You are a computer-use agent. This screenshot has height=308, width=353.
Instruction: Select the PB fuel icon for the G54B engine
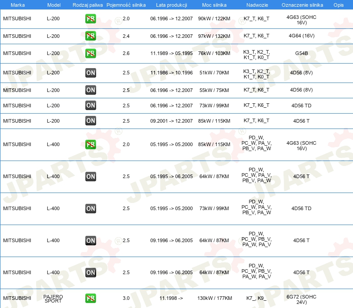coord(91,54)
